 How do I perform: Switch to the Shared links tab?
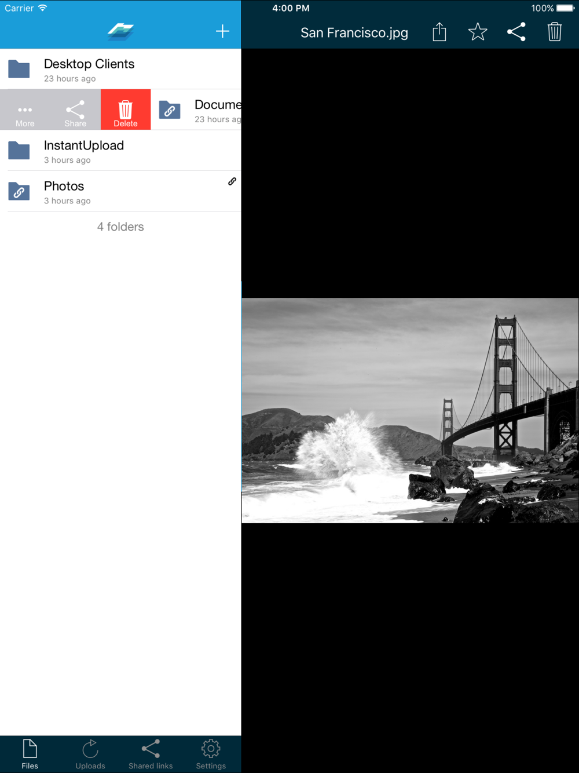tap(151, 754)
